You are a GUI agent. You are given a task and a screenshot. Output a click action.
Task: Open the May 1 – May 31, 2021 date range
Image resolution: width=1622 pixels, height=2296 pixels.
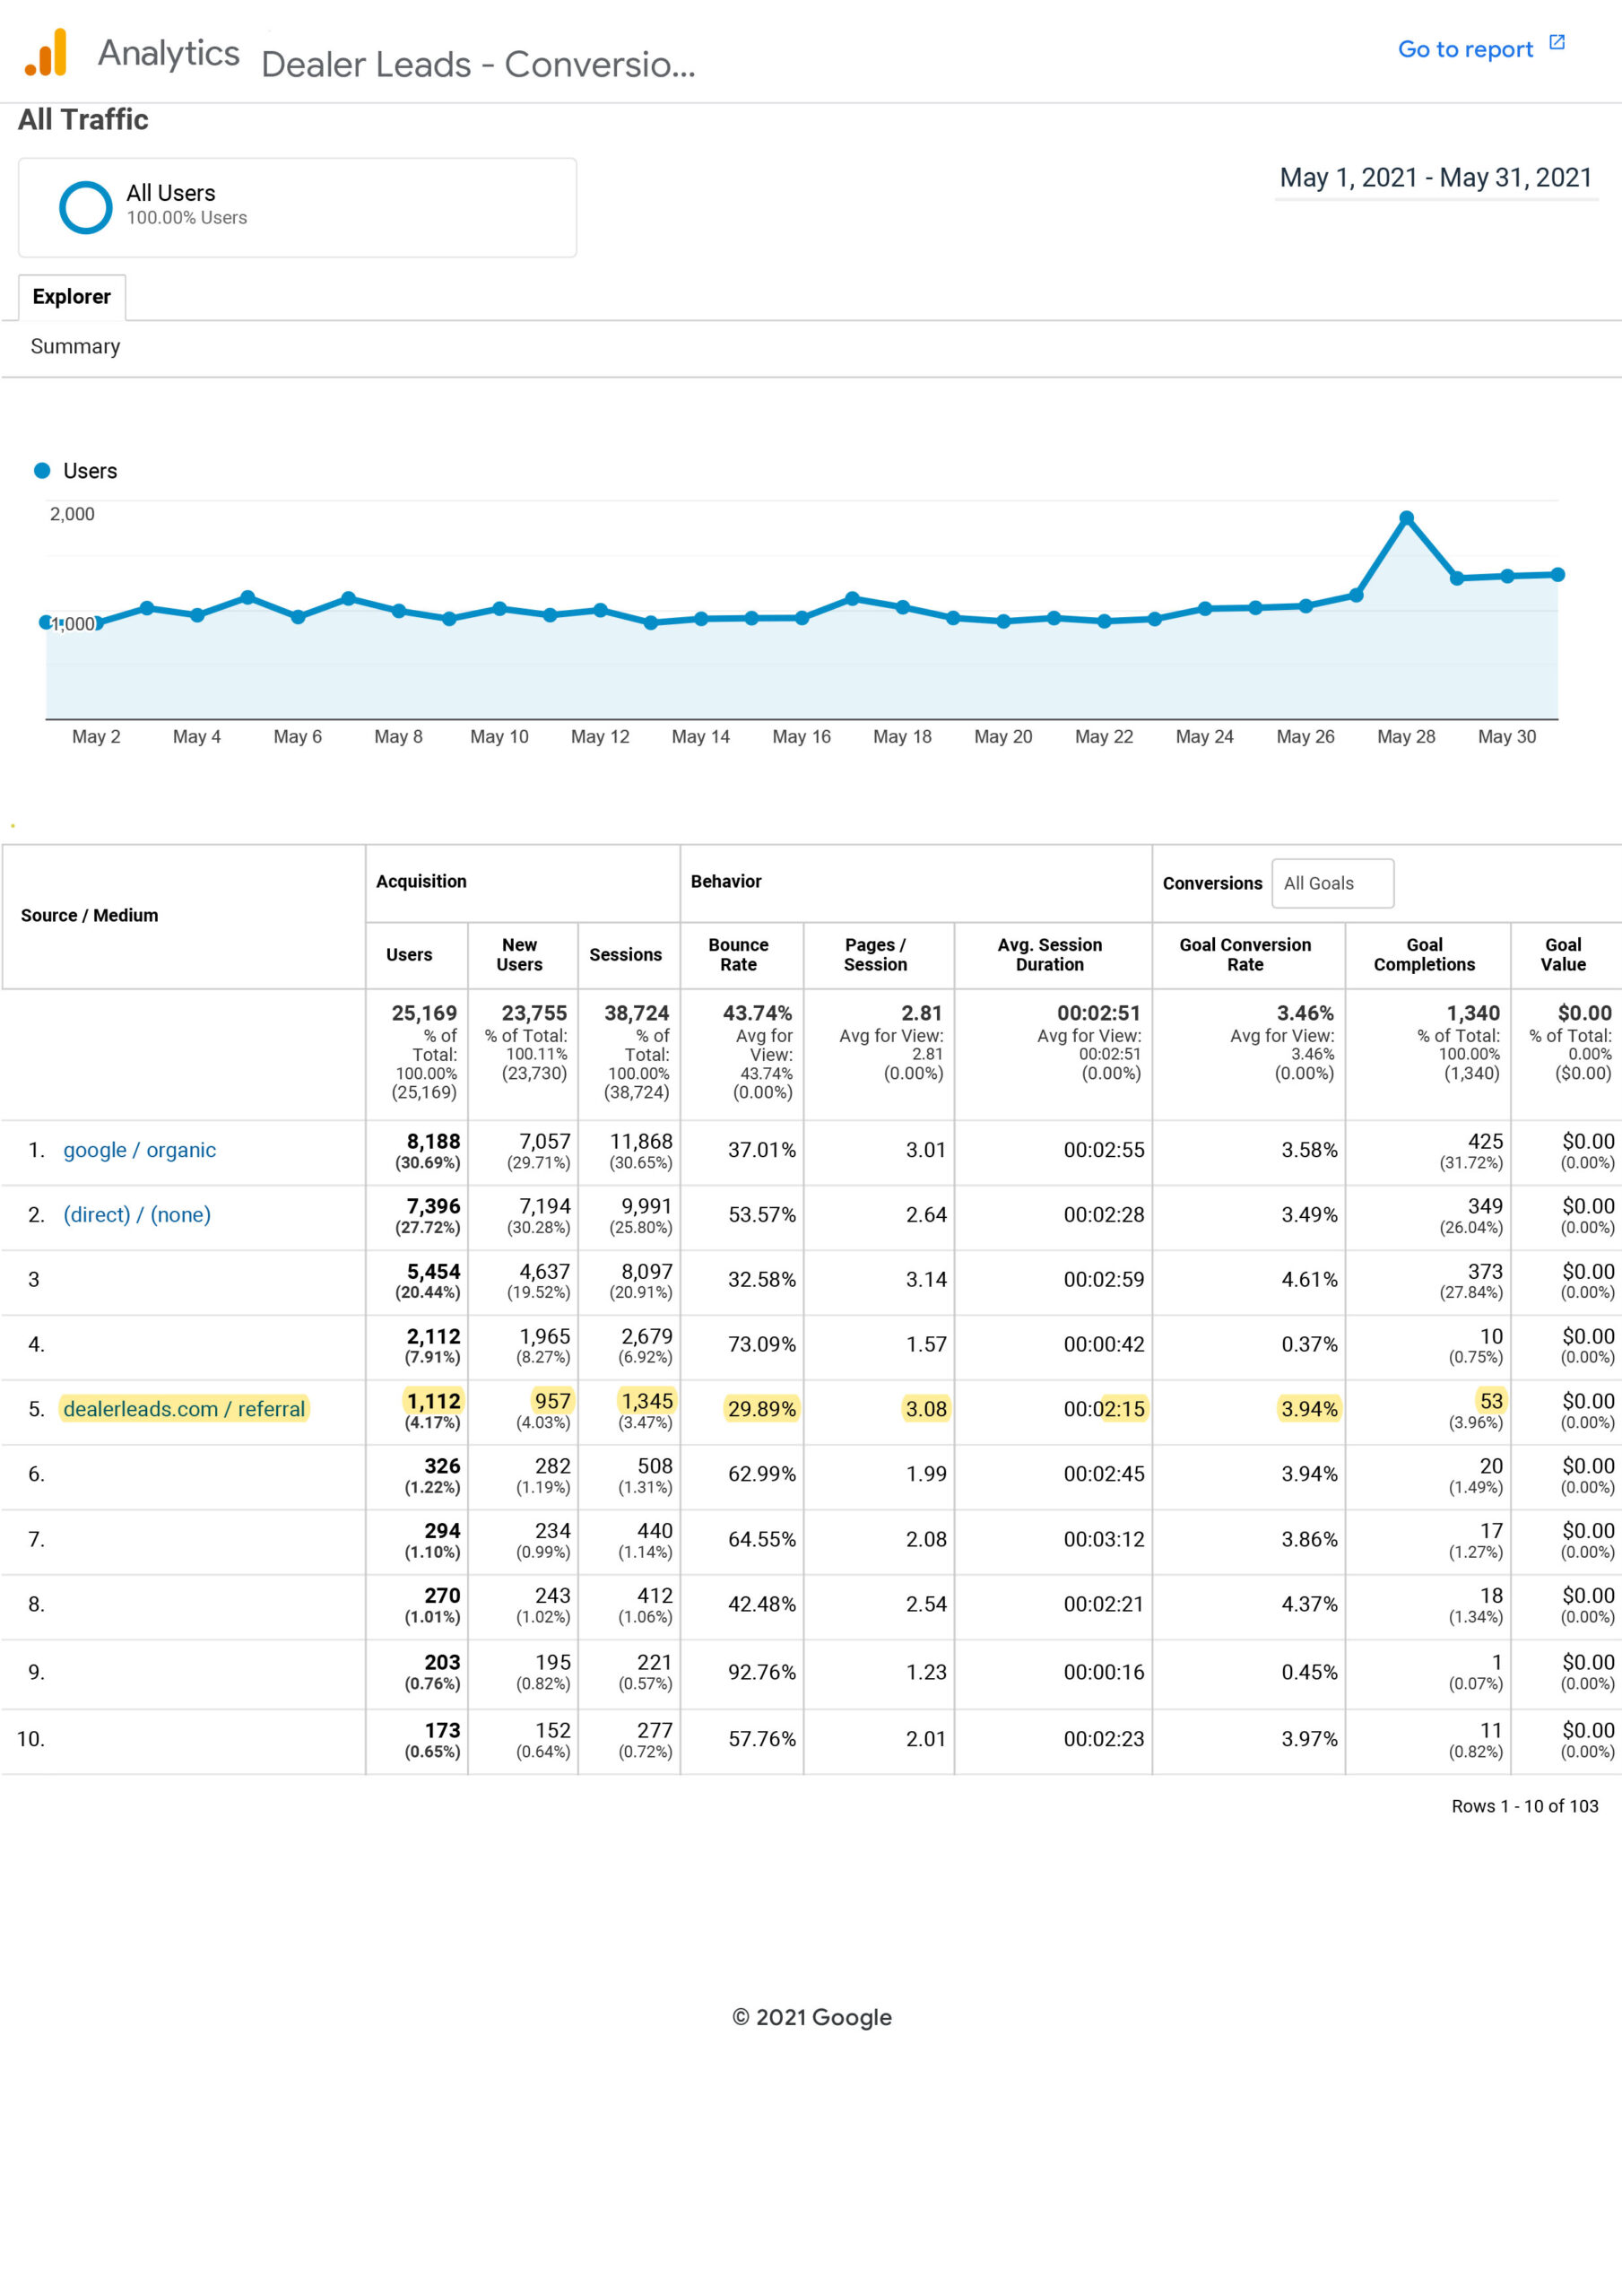(x=1435, y=178)
